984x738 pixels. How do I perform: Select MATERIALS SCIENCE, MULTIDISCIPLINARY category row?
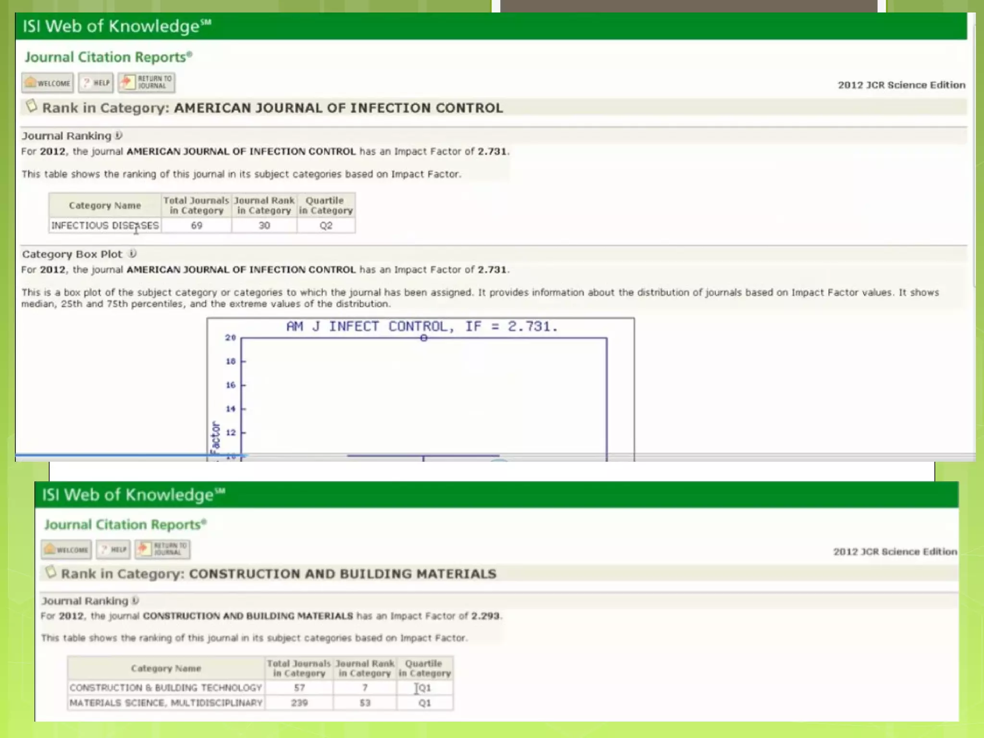point(166,703)
